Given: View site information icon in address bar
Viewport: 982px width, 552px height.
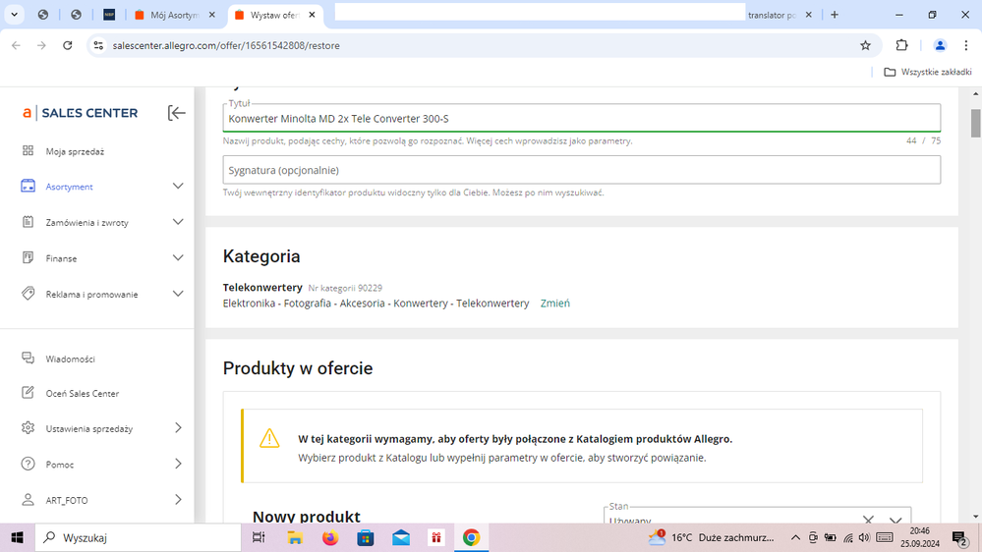Looking at the screenshot, I should [x=98, y=45].
